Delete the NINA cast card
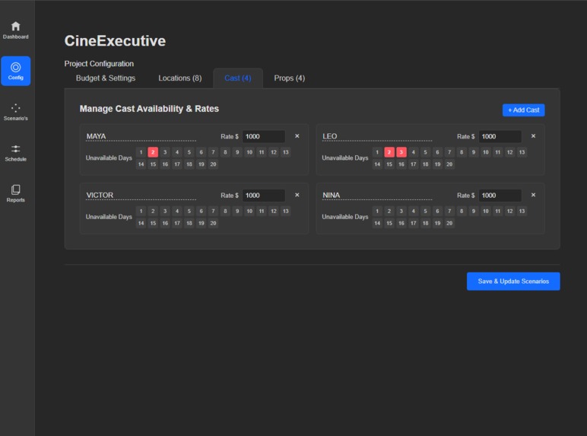 coord(533,195)
